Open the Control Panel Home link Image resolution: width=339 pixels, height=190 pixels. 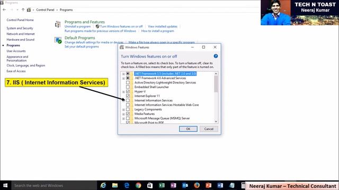pos(20,20)
